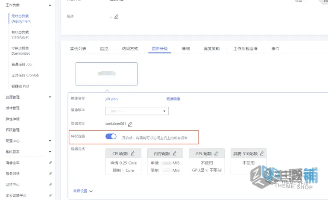Open 容器组 Pod in sidebar
The width and height of the screenshot is (328, 200).
click(x=20, y=86)
